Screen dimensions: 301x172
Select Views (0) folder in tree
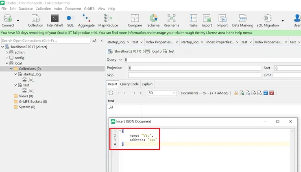tap(26, 96)
